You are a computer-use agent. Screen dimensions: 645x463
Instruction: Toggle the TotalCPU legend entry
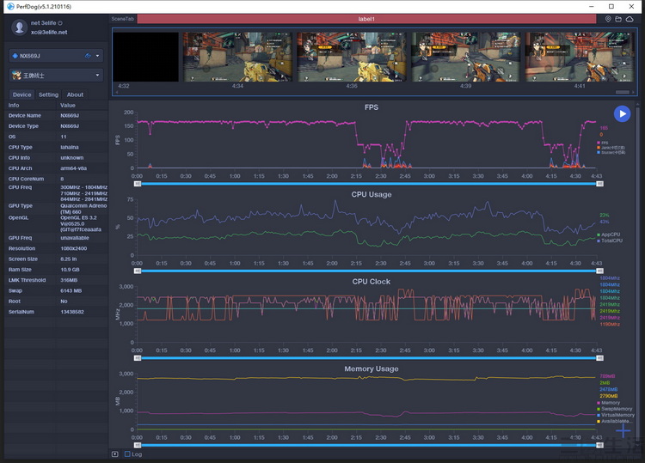coord(610,241)
